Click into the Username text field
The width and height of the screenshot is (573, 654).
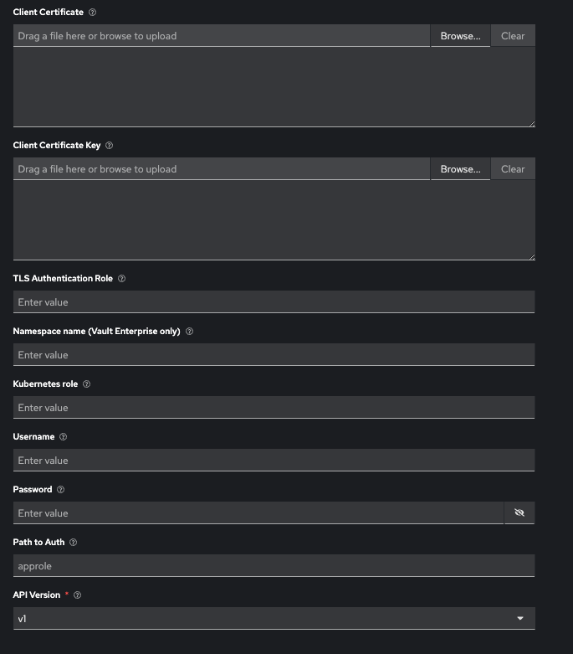click(274, 461)
